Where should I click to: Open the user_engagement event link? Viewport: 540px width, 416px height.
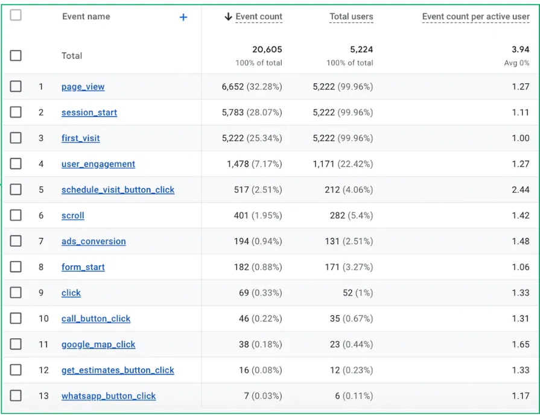pos(98,164)
